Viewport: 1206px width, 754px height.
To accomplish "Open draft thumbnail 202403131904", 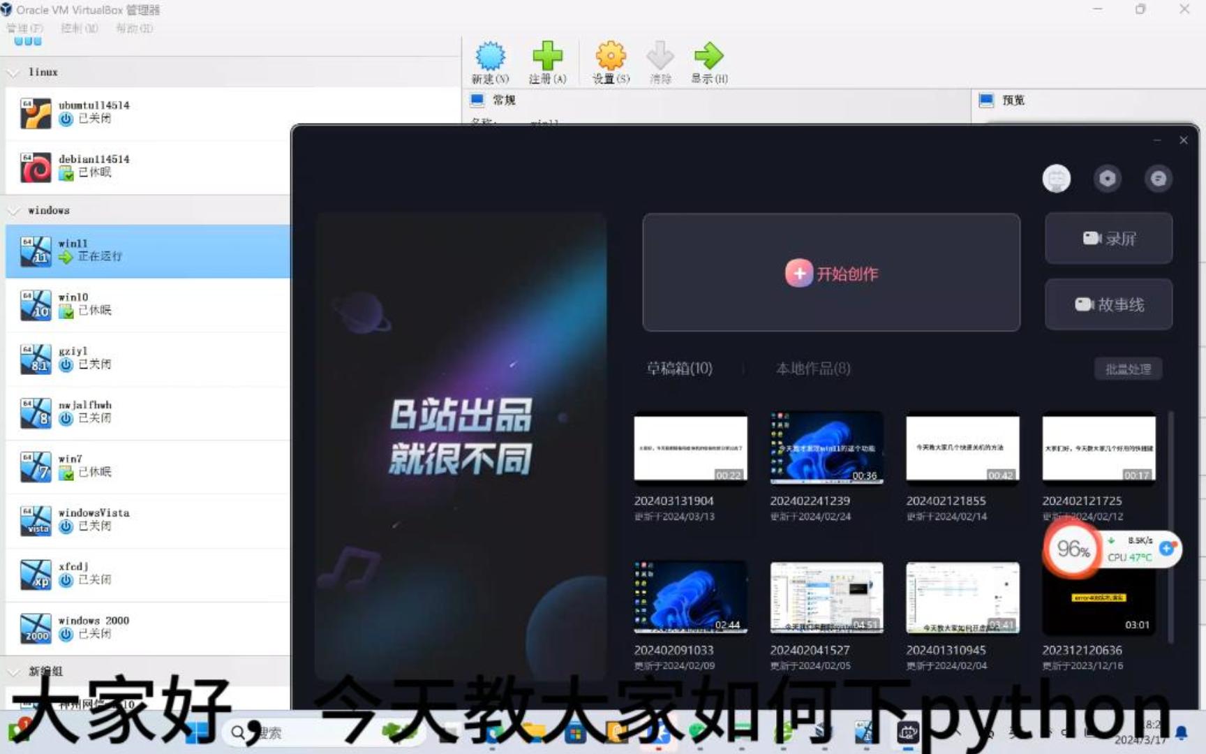I will tap(690, 448).
